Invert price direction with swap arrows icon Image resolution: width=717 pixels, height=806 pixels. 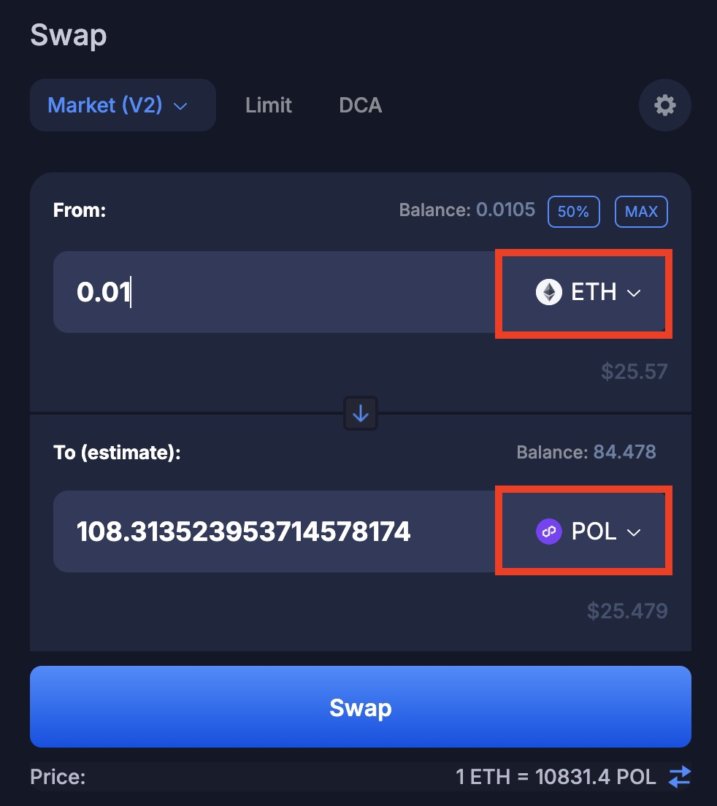tap(680, 776)
